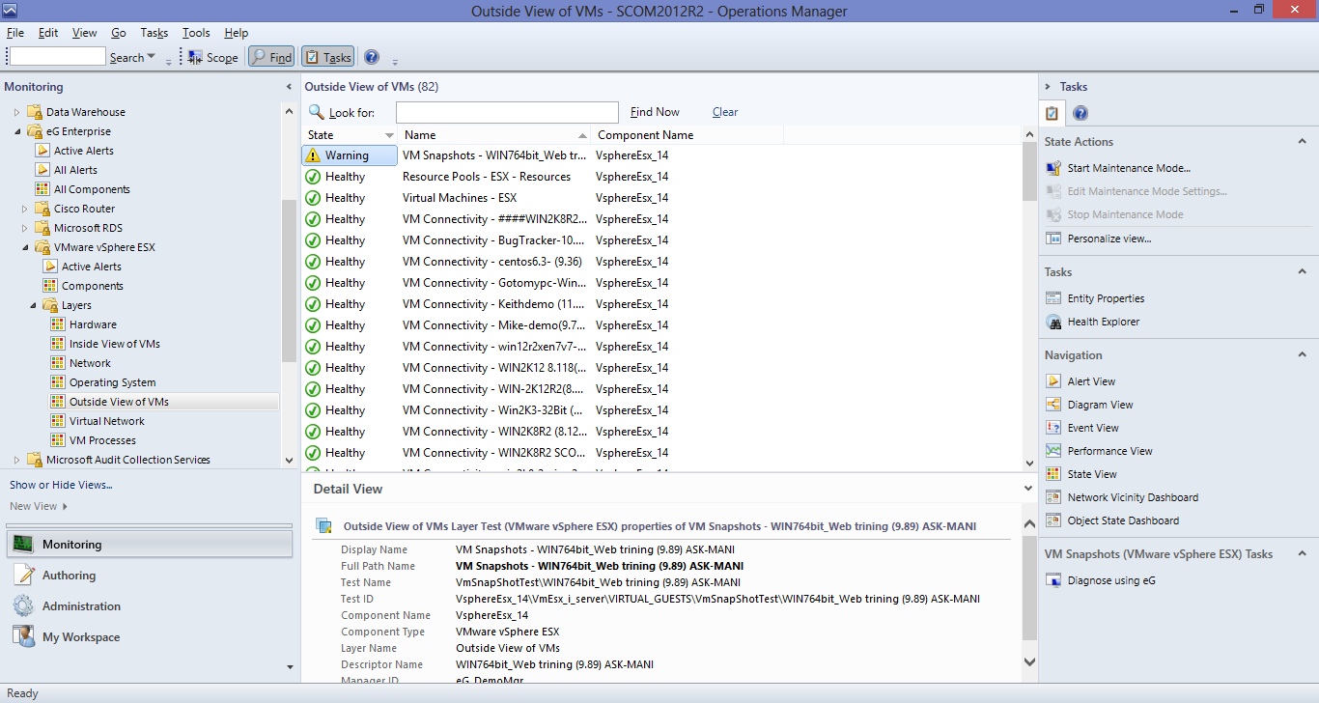Click the Authoring workspace icon
Image resolution: width=1319 pixels, height=703 pixels.
23,576
